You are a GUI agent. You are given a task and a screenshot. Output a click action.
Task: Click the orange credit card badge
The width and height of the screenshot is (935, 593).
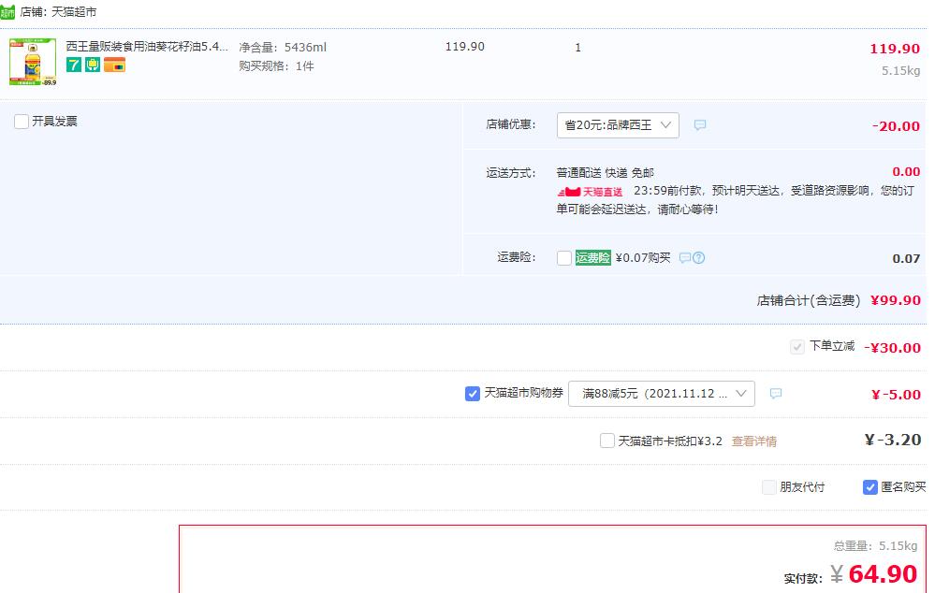pyautogui.click(x=114, y=65)
